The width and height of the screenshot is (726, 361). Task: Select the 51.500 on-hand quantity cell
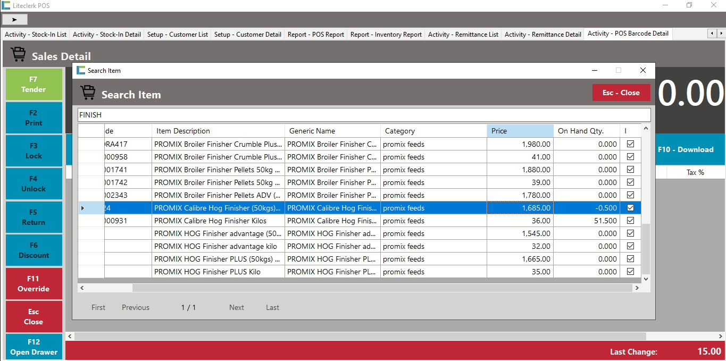tap(587, 221)
